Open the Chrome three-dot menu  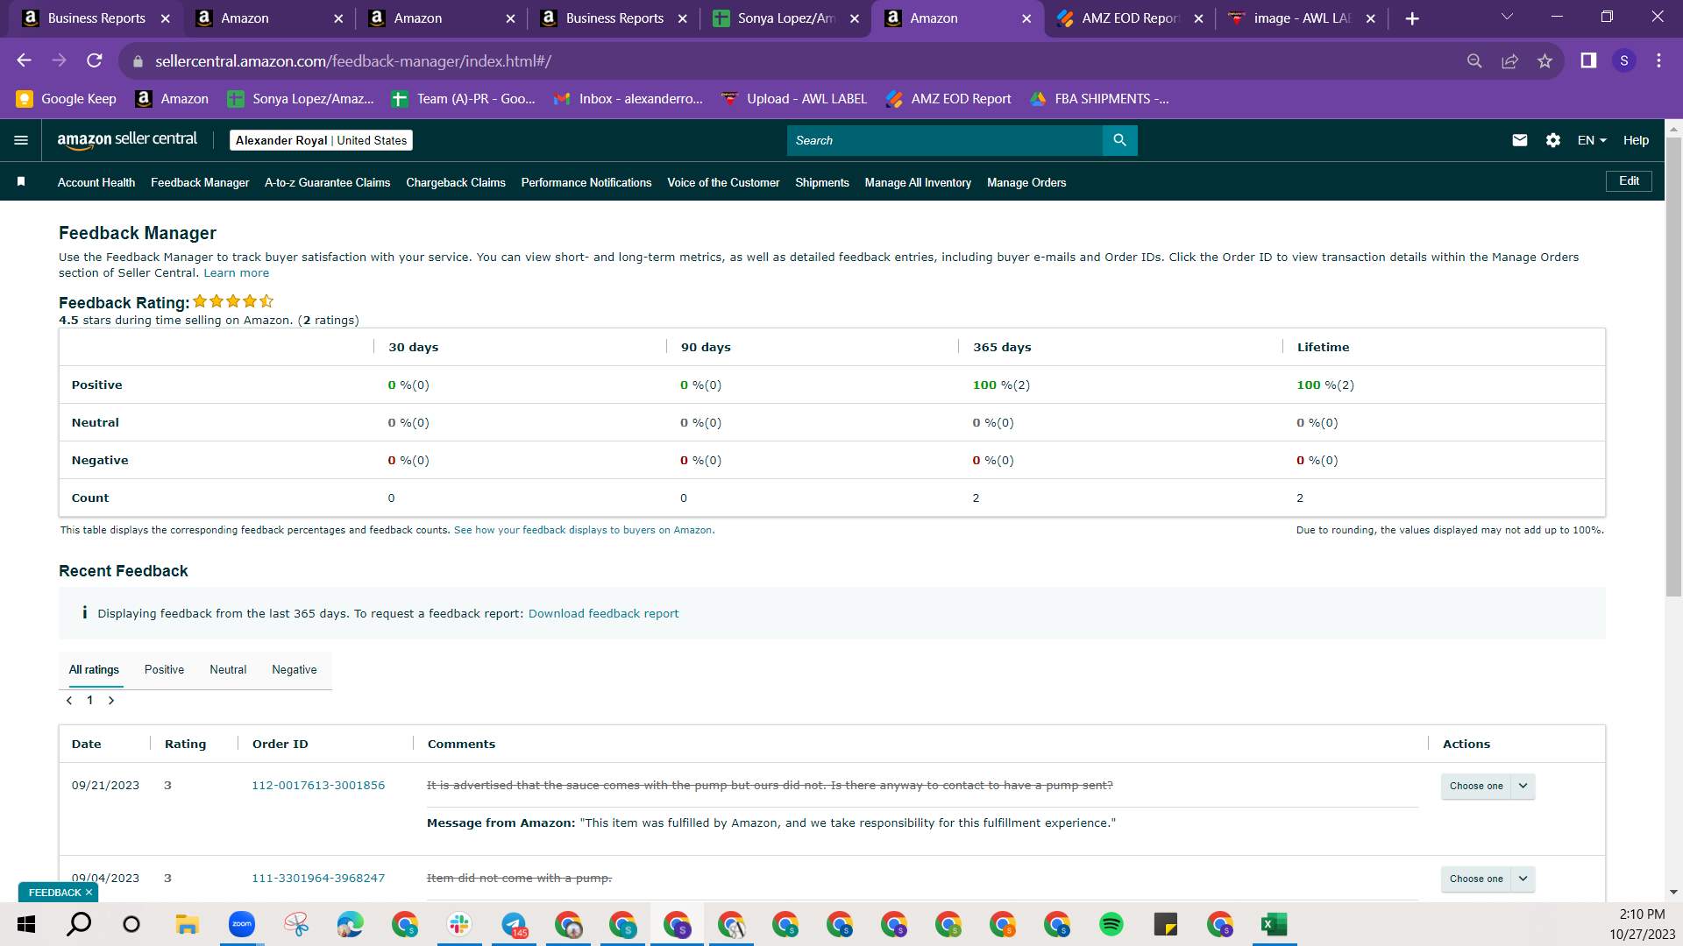pyautogui.click(x=1658, y=60)
